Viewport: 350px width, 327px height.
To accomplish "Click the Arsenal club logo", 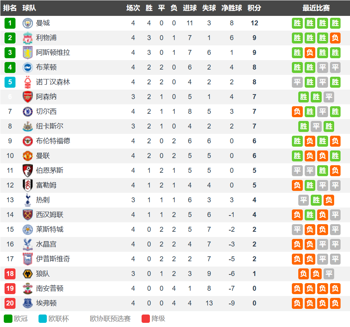I will pos(28,97).
